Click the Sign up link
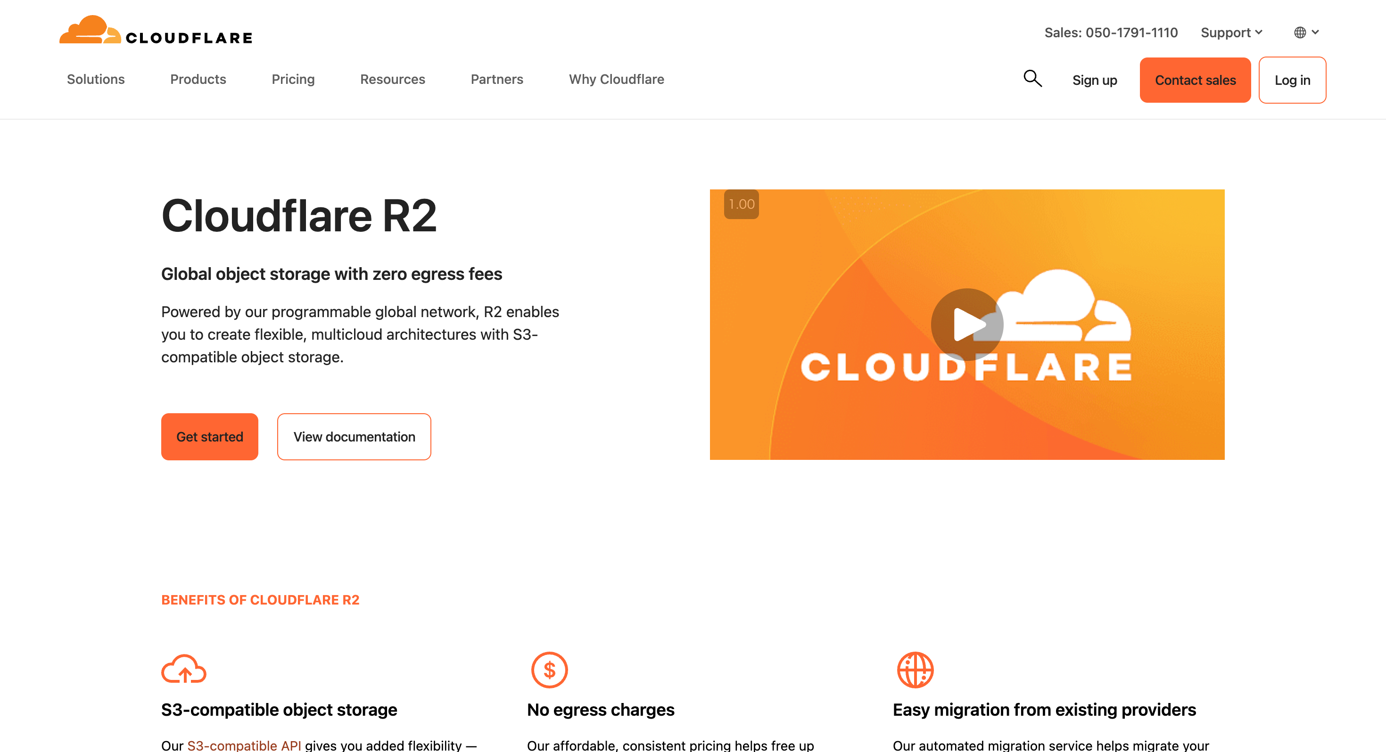 tap(1094, 80)
